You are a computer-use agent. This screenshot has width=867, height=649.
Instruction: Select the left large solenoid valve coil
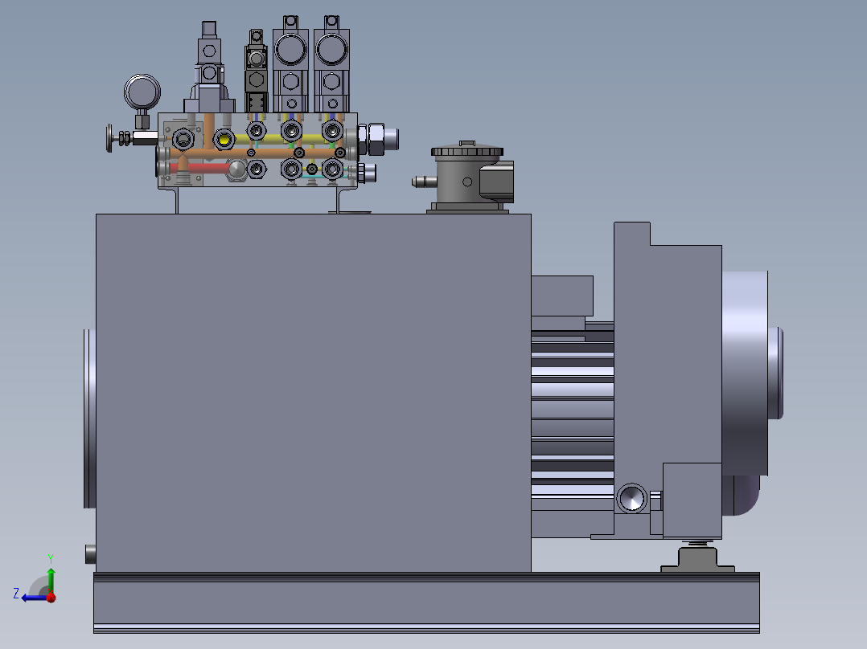click(291, 49)
